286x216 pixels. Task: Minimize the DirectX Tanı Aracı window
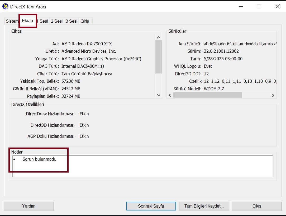pos(241,7)
